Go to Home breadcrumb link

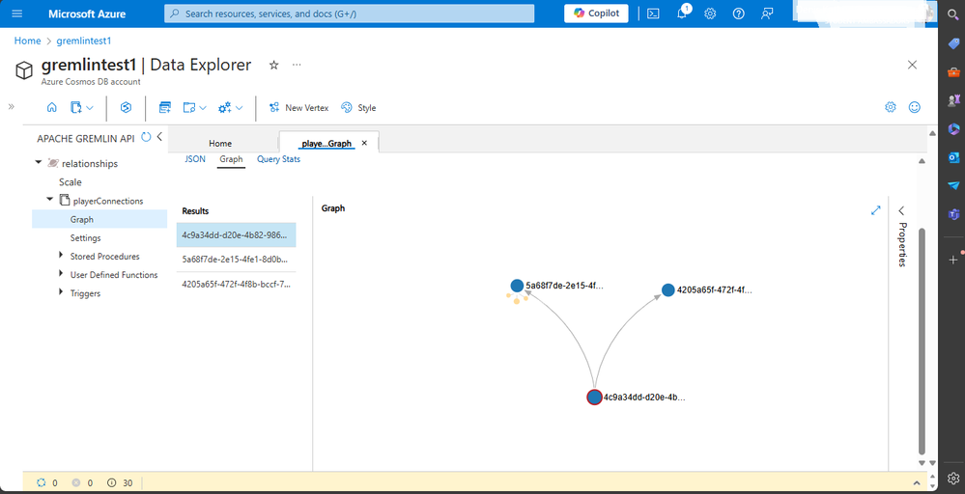27,41
